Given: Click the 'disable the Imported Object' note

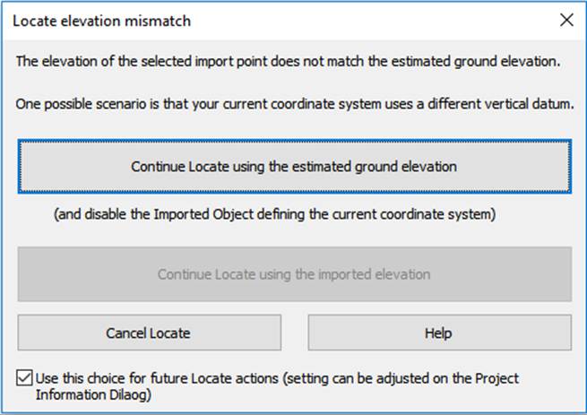Looking at the screenshot, I should [274, 215].
